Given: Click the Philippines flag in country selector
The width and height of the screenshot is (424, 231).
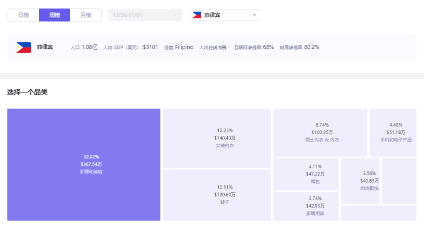Looking at the screenshot, I should tap(197, 15).
